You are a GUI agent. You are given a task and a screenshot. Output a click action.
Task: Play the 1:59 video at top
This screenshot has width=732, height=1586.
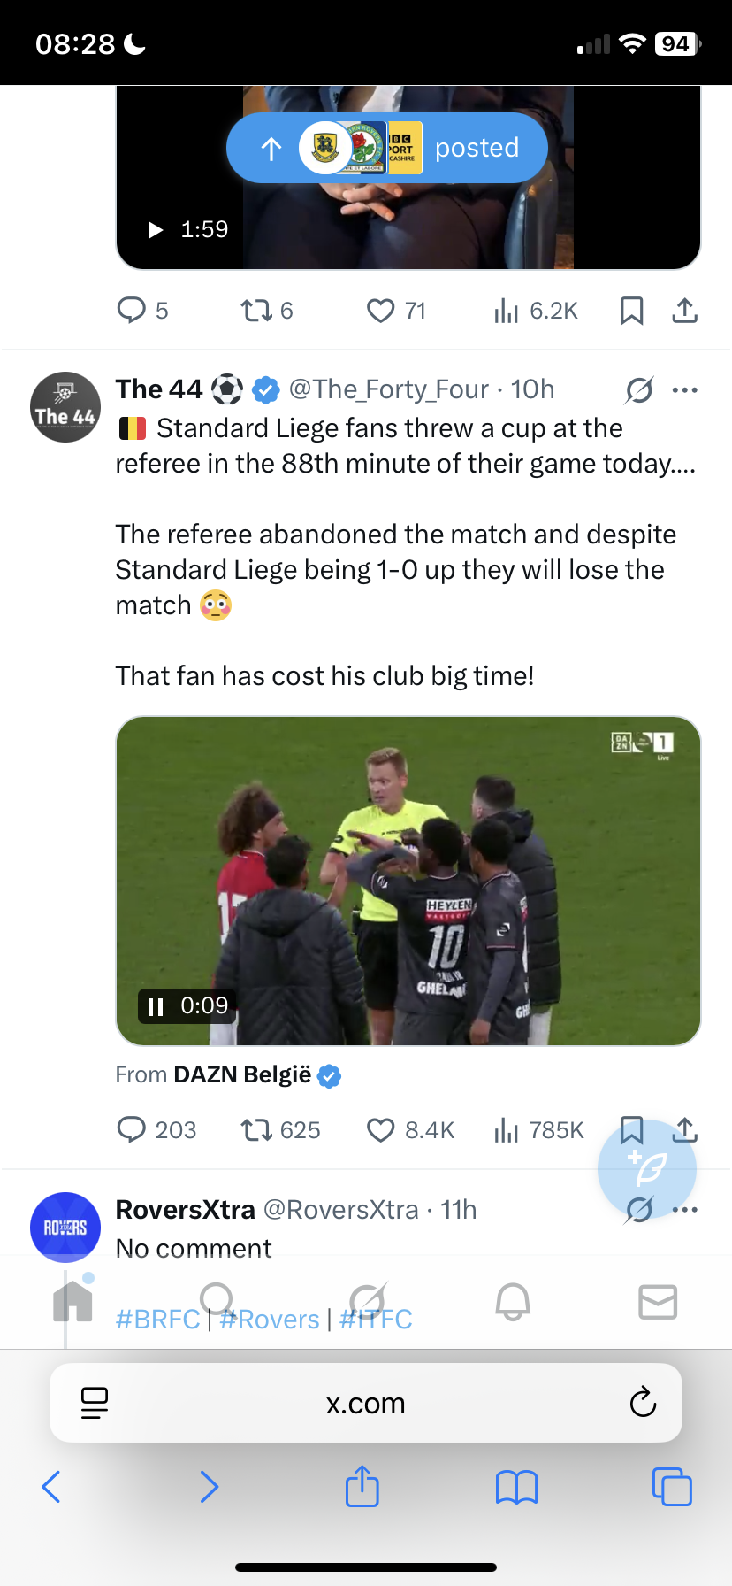click(x=156, y=230)
